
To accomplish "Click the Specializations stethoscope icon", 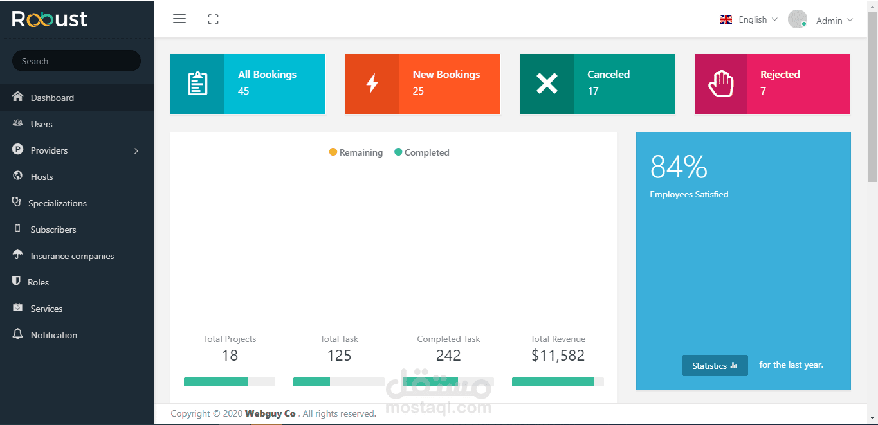I will 17,203.
